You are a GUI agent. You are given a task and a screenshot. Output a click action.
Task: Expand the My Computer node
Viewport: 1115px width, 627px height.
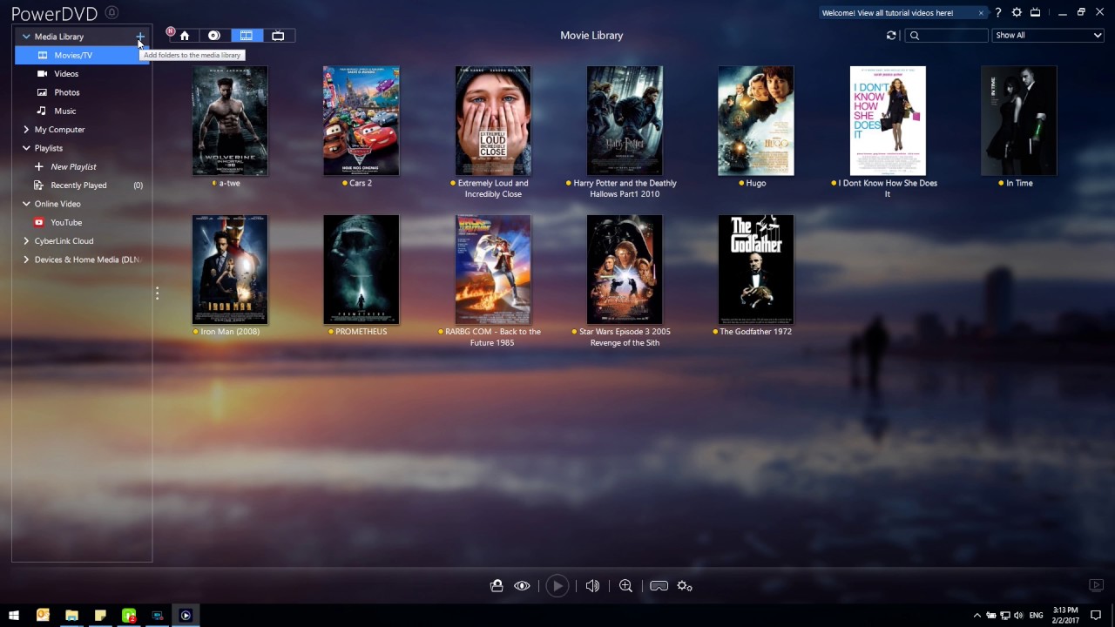(26, 130)
